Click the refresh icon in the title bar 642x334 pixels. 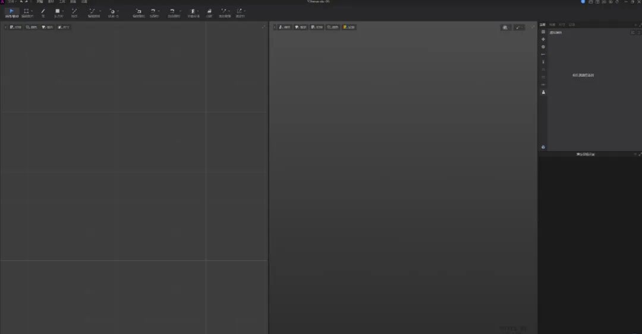[617, 2]
